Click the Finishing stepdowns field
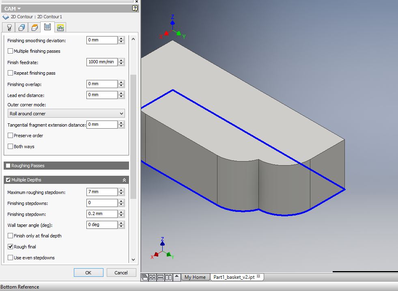This screenshot has width=398, height=291. [102, 203]
